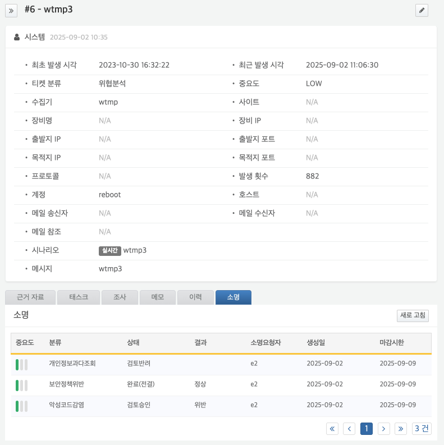This screenshot has height=445, width=444.
Task: Click the 결과 column header
Action: [x=200, y=342]
